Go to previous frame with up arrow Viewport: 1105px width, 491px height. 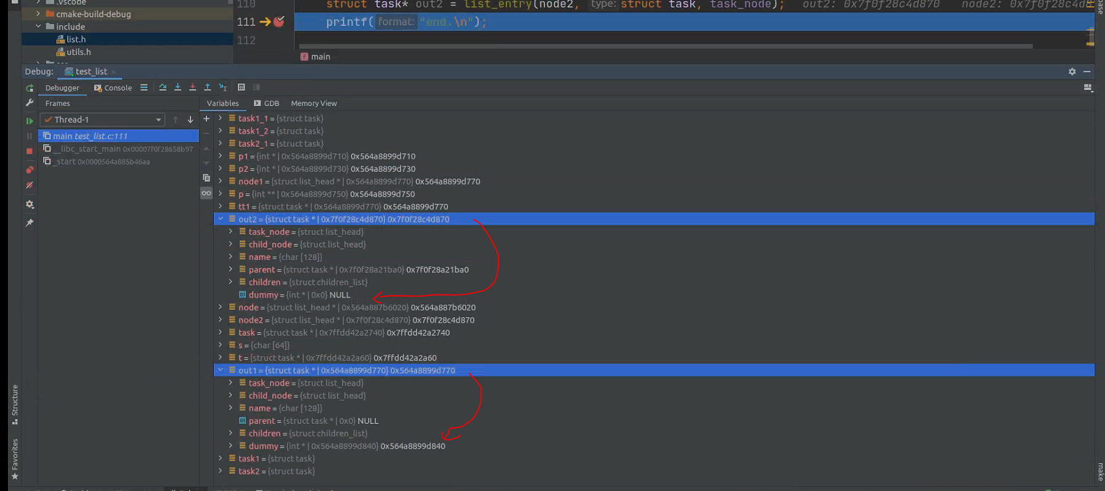point(176,120)
